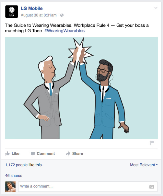Open the post timestamp August 30 link
Viewport: 163px width, 196px height.
pyautogui.click(x=39, y=15)
